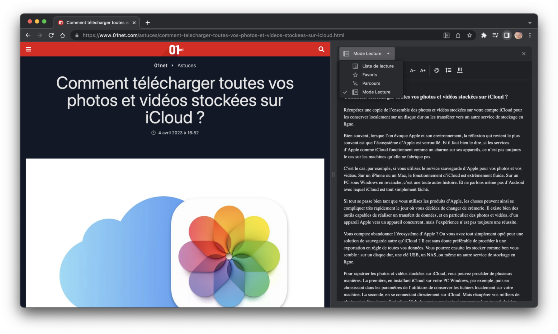The width and height of the screenshot is (558, 334).
Task: Click the address bar URL
Action: pyautogui.click(x=213, y=35)
